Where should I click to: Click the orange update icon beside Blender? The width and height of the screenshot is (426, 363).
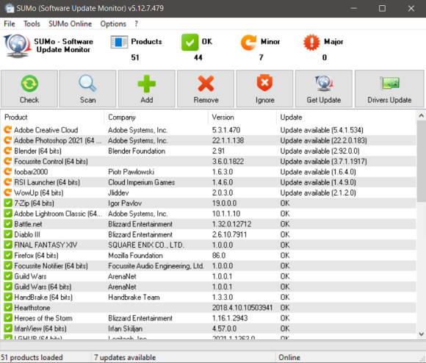tap(8, 151)
